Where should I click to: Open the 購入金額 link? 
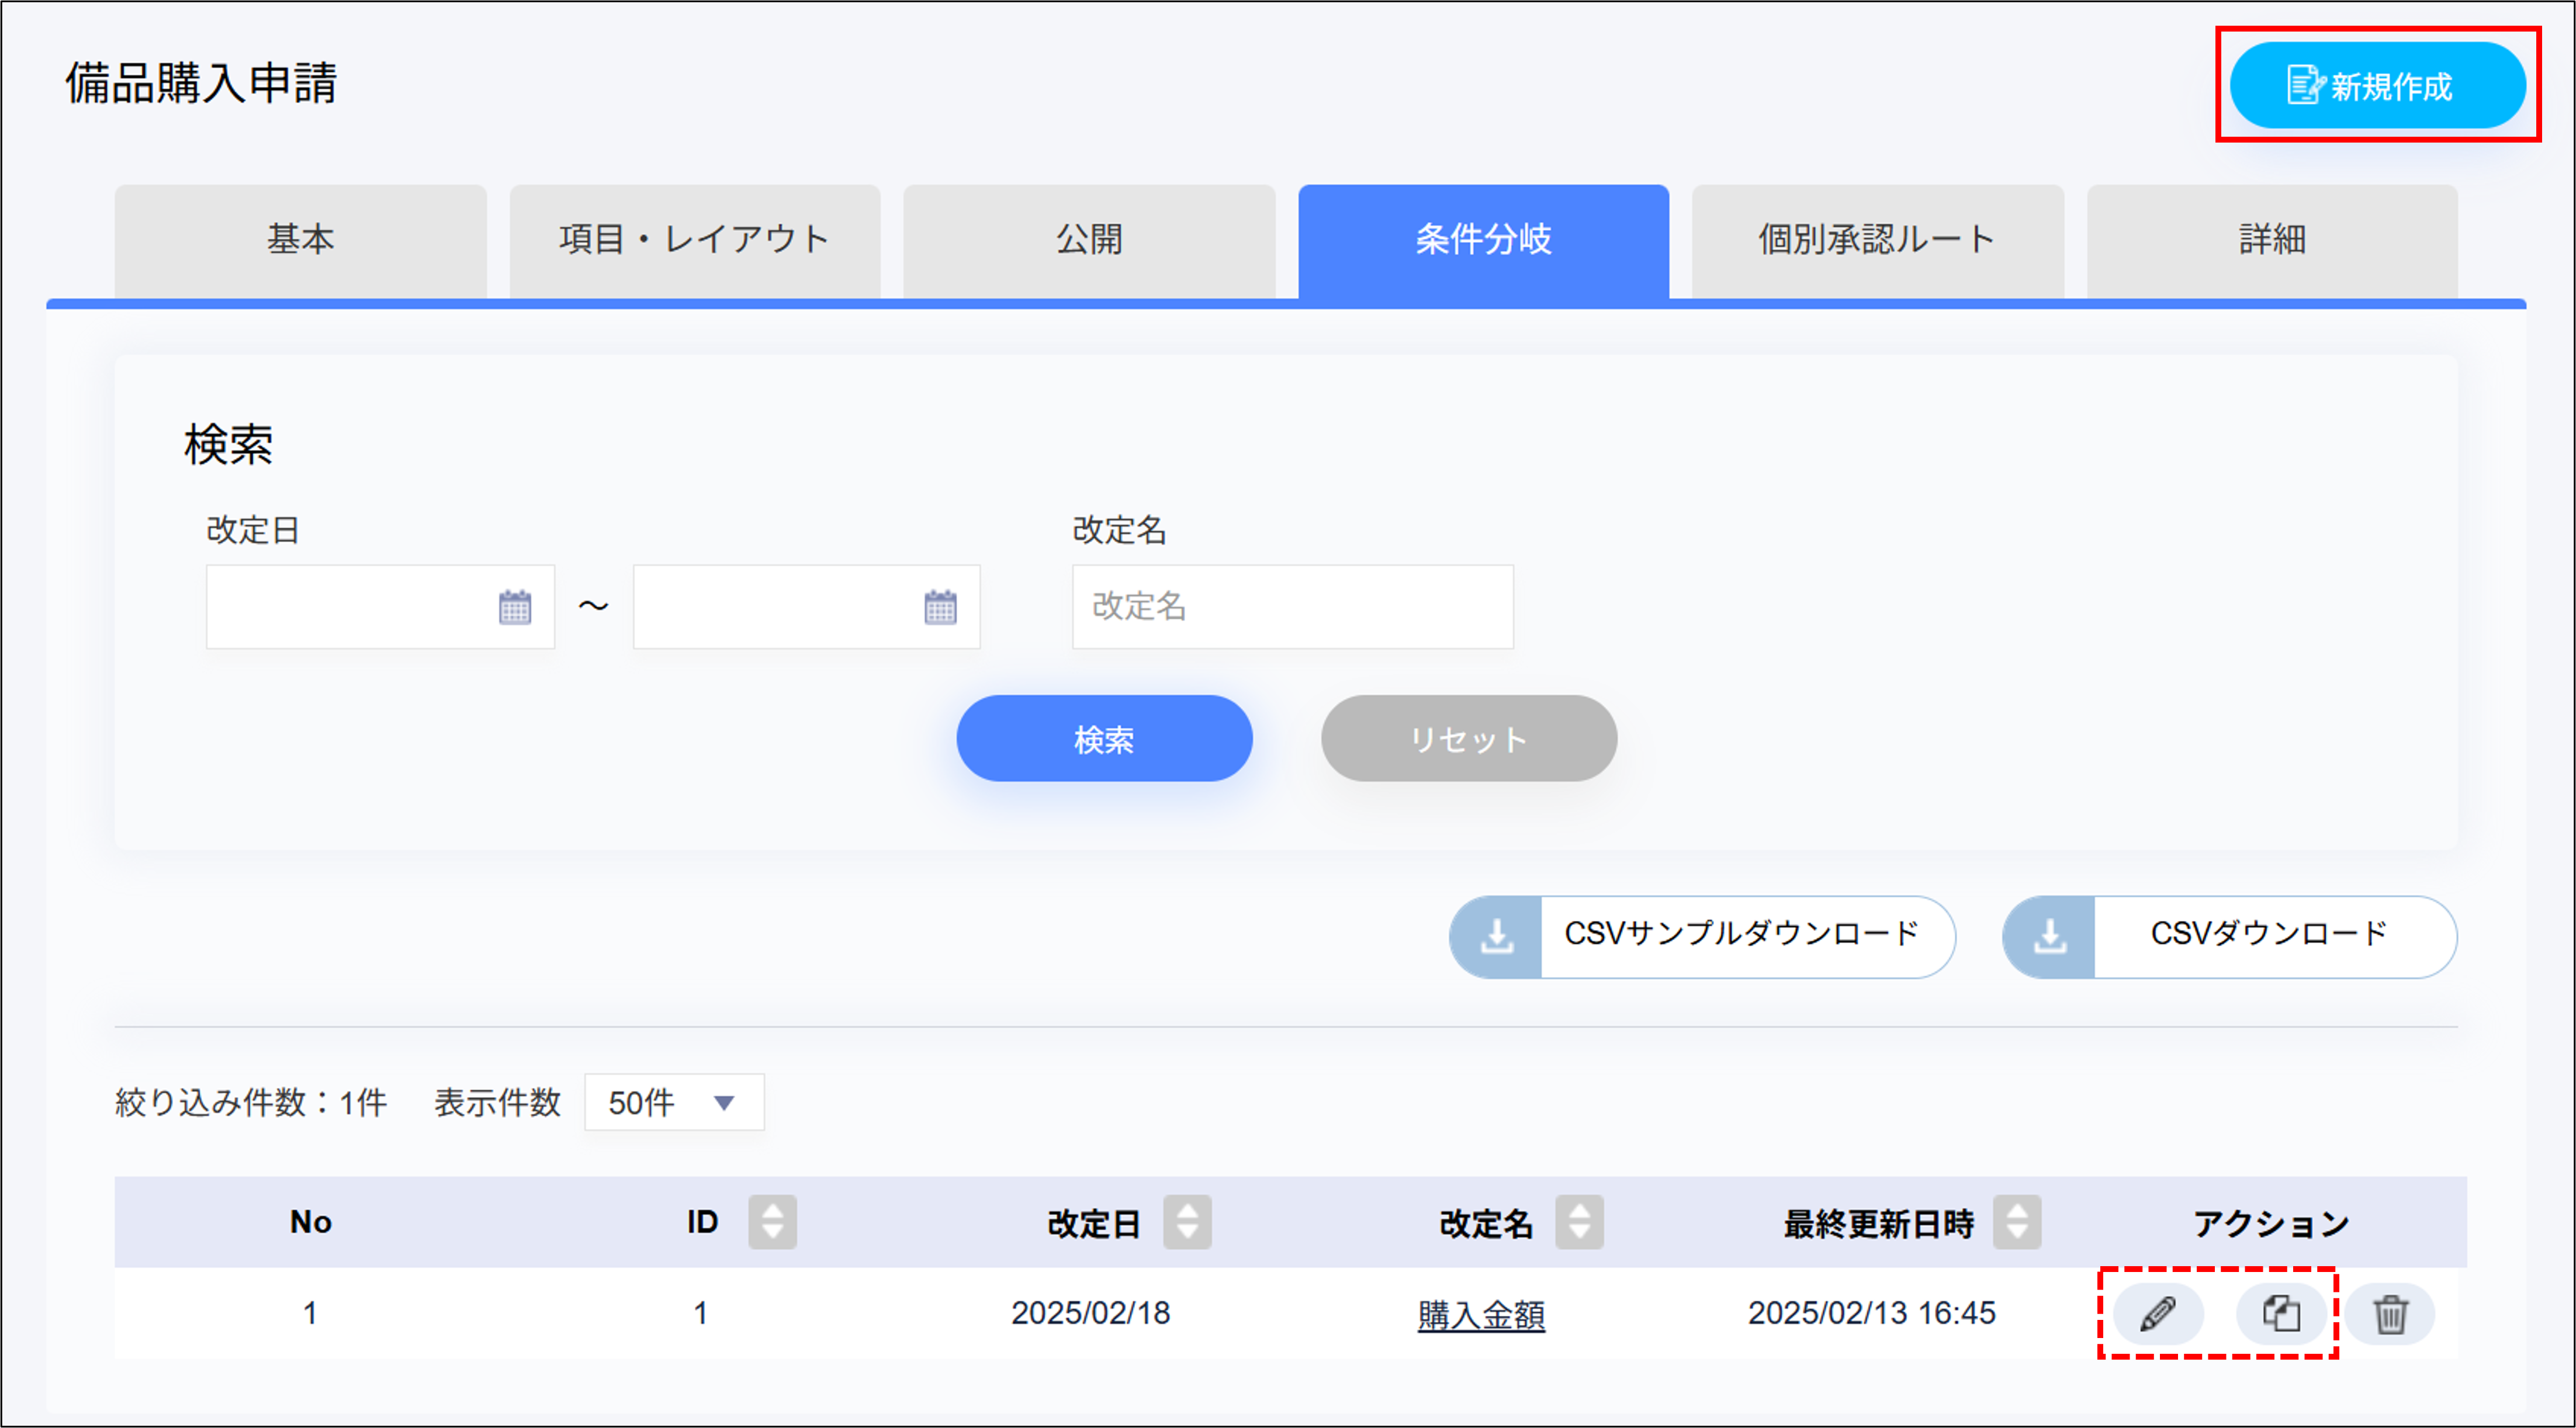tap(1481, 1314)
